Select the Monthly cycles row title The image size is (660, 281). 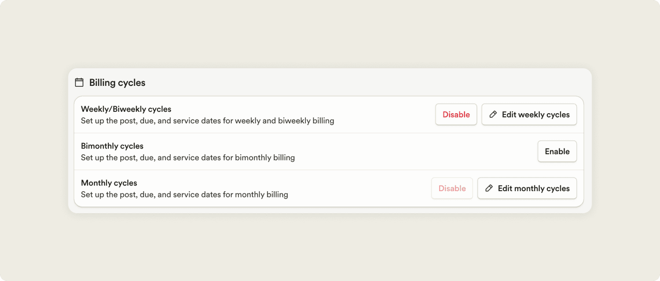click(109, 183)
